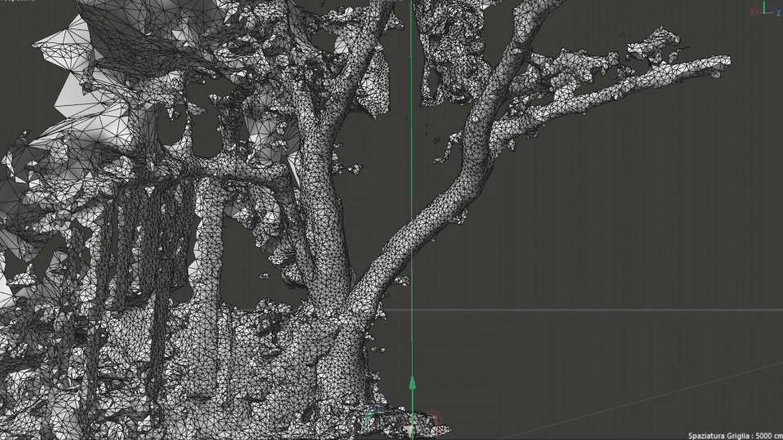Click the Z label on the corner orientation gizmo

778,13
